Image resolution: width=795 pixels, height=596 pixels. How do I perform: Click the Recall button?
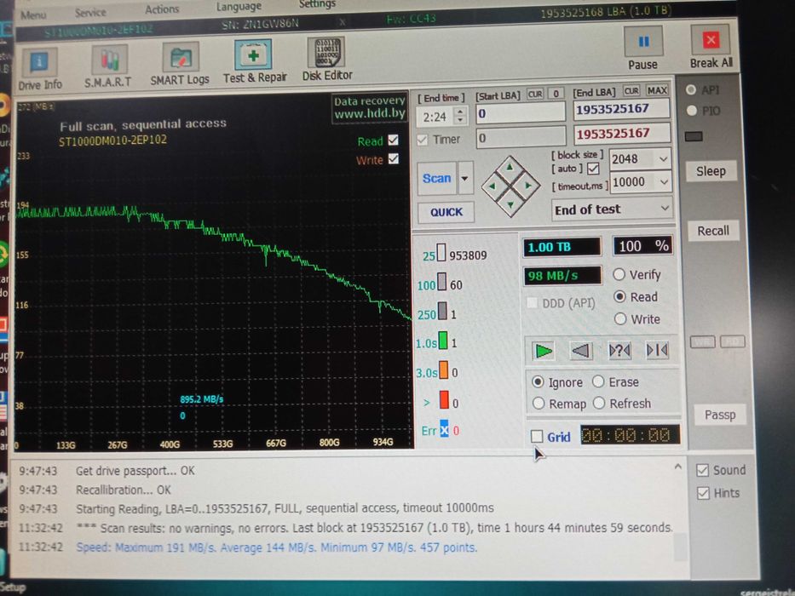point(713,231)
